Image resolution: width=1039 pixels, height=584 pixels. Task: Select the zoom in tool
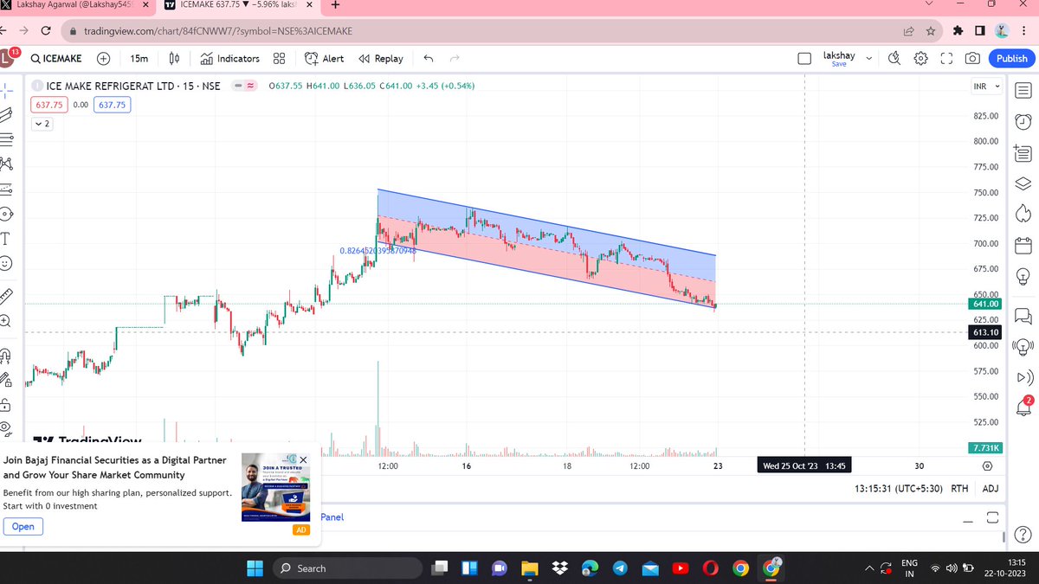pos(7,319)
